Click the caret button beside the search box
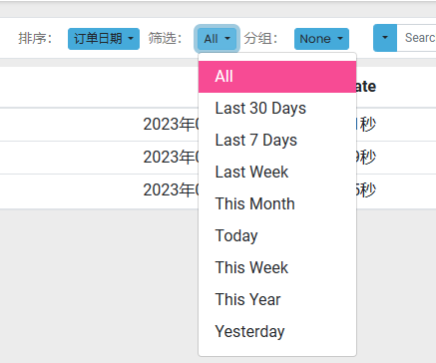This screenshot has height=363, width=436. click(x=385, y=38)
